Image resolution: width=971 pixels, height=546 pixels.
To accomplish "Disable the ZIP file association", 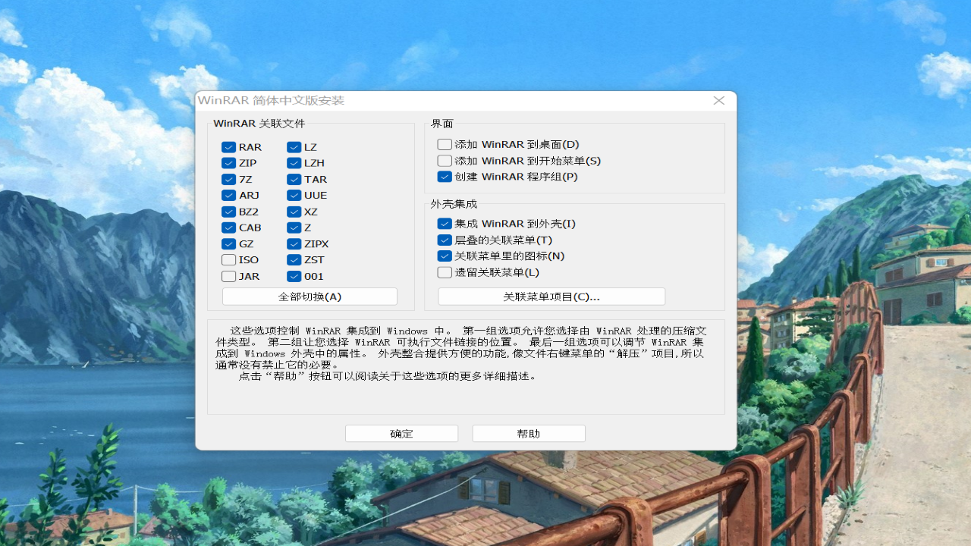I will (228, 163).
